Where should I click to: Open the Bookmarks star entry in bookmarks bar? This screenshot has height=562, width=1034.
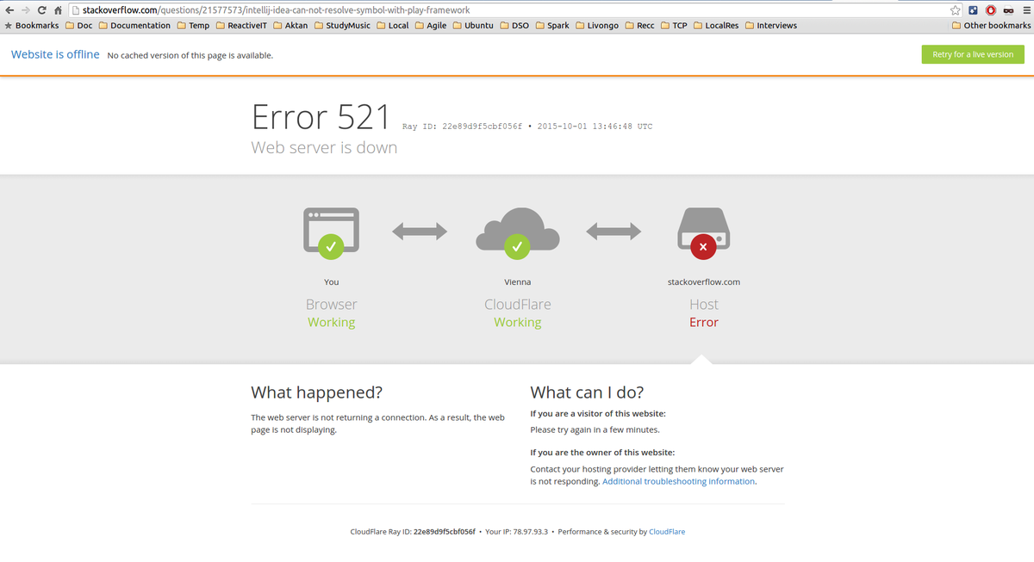tap(32, 26)
